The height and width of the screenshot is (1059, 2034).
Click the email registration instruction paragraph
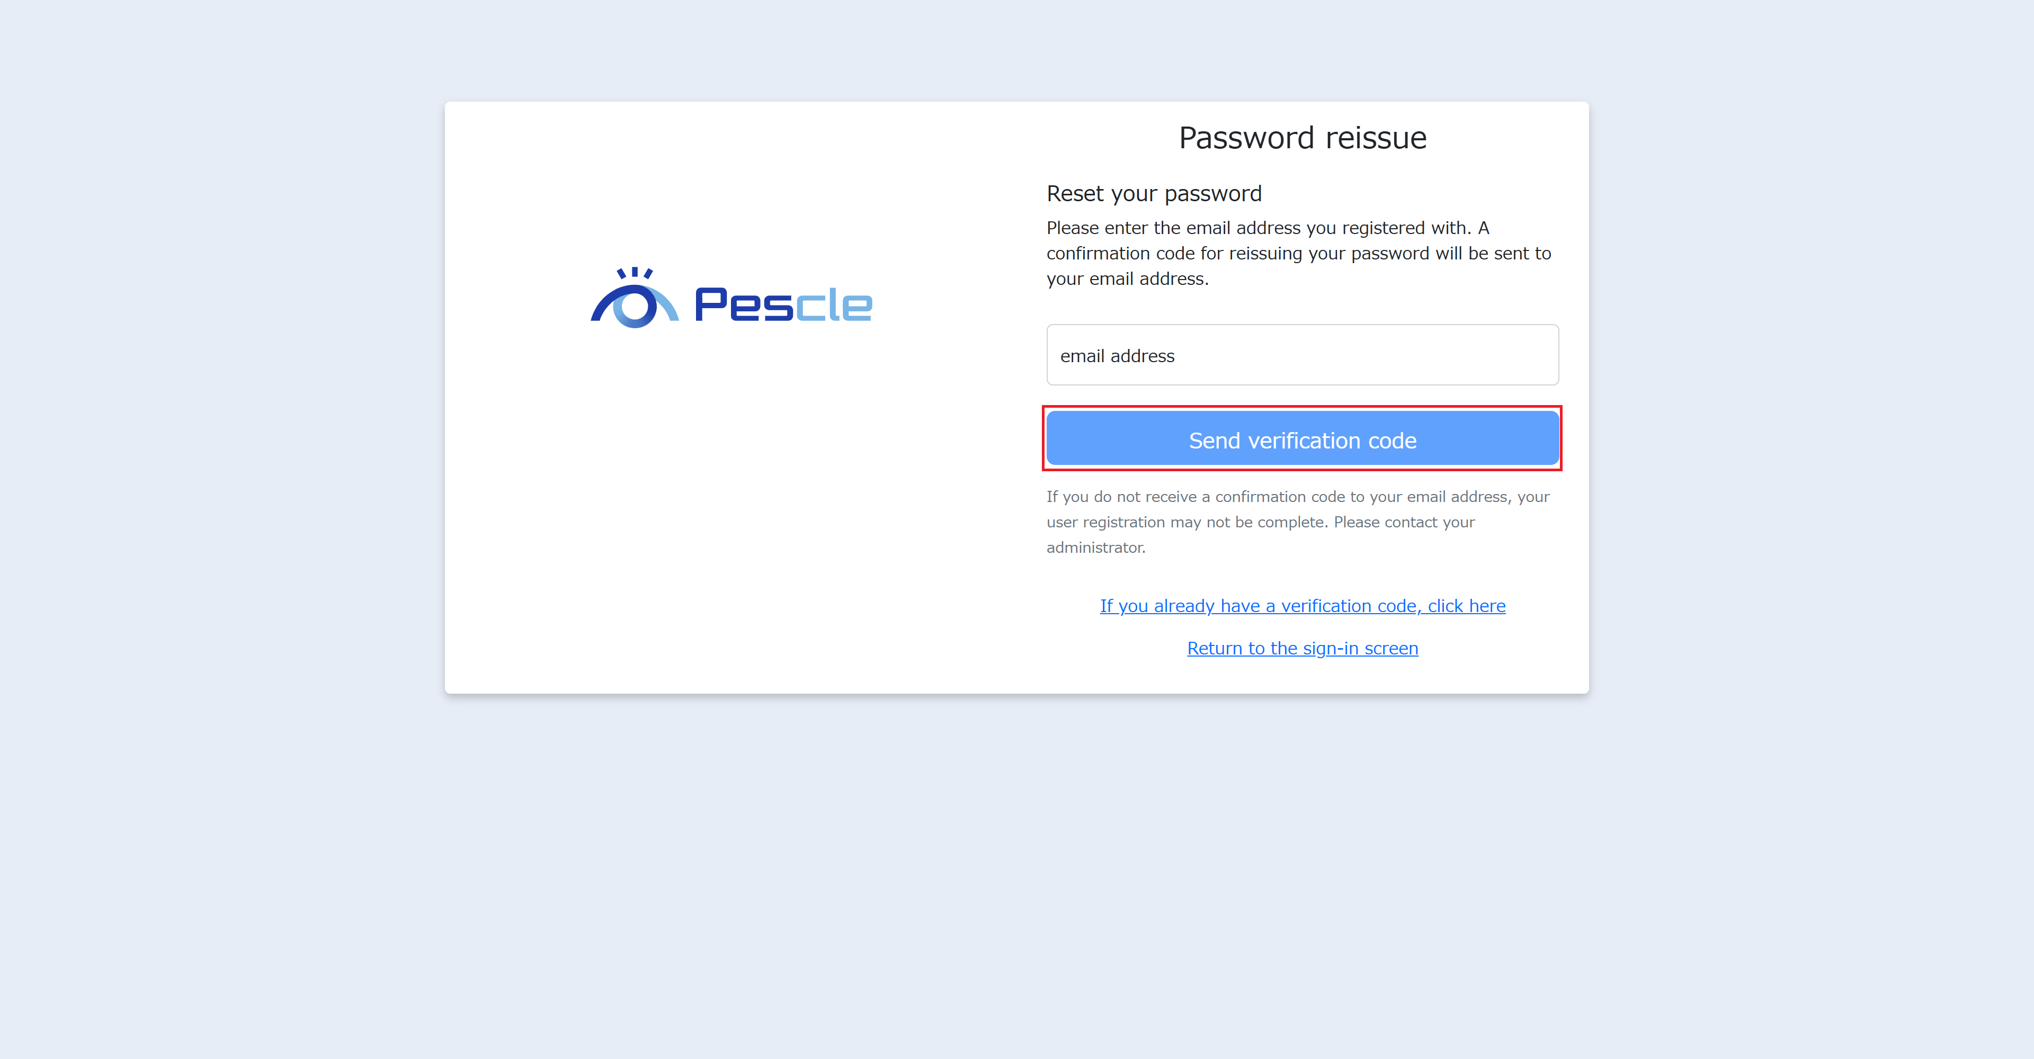[1298, 253]
